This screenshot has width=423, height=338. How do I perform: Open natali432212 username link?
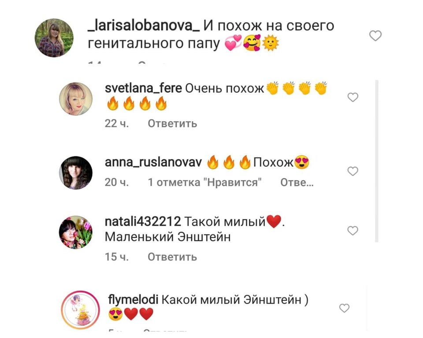tap(143, 221)
